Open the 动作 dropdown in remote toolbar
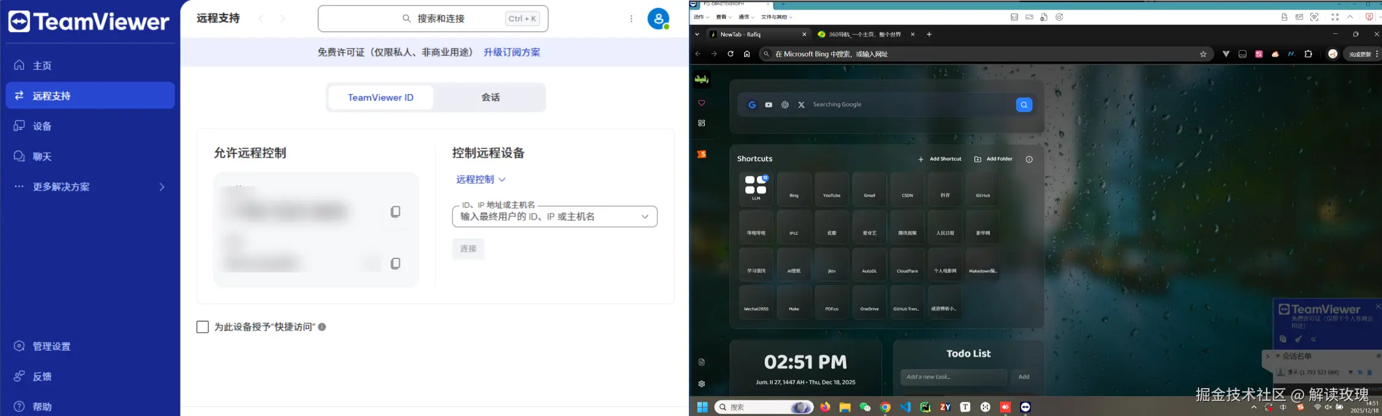 (x=701, y=17)
